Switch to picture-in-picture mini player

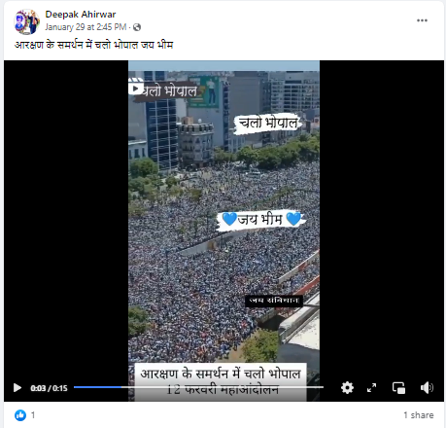[x=398, y=388]
